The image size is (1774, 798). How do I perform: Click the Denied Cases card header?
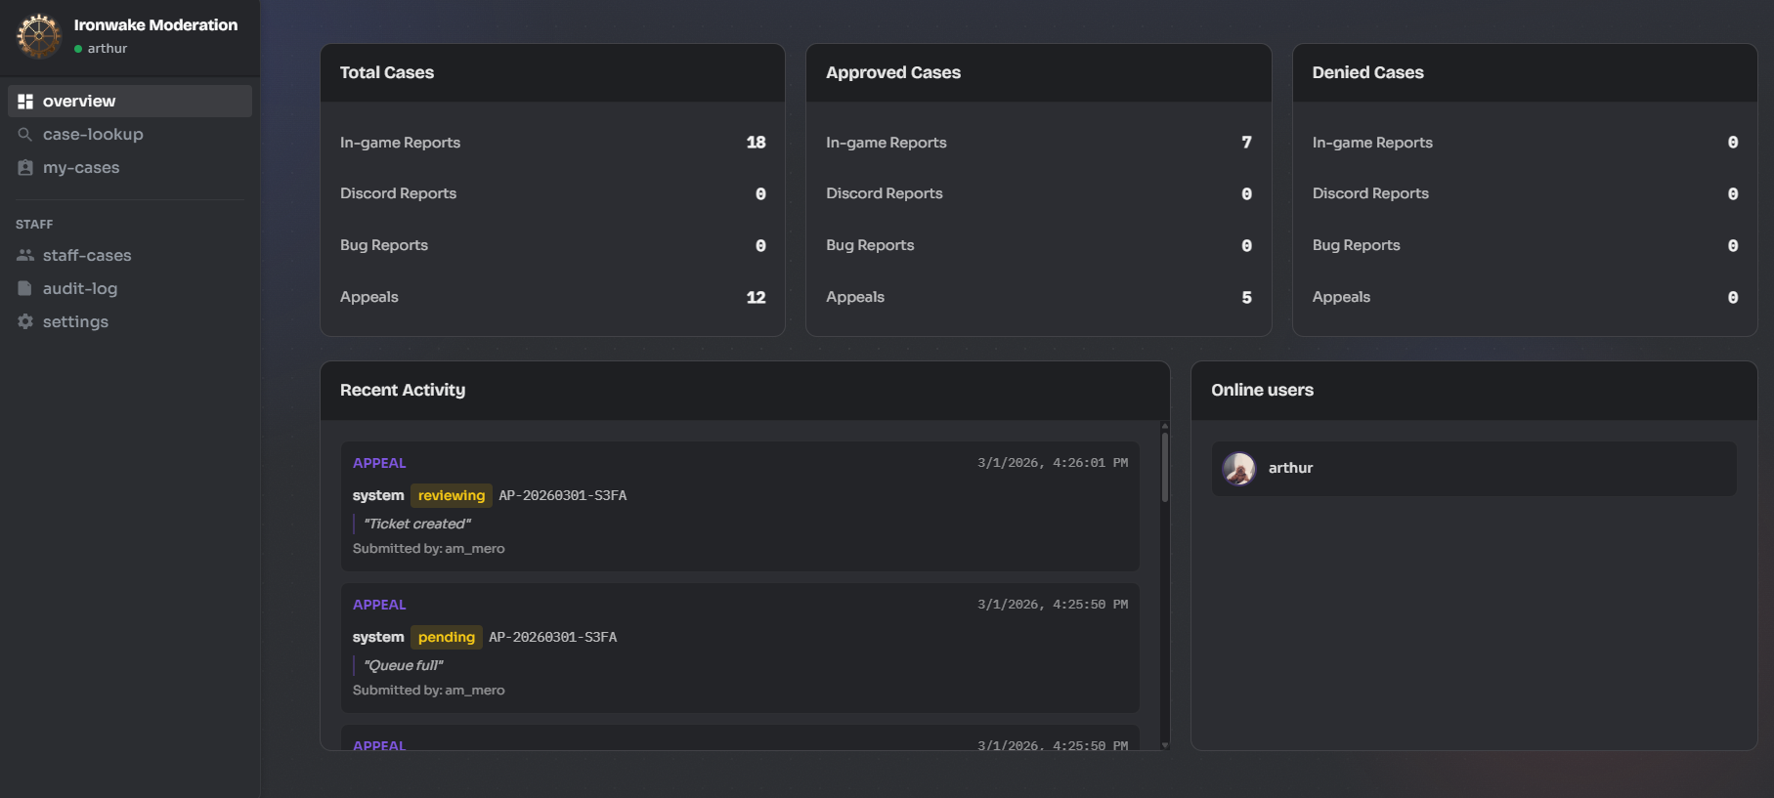click(1525, 73)
